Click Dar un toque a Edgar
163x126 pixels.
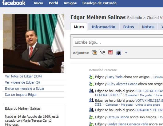(21, 95)
